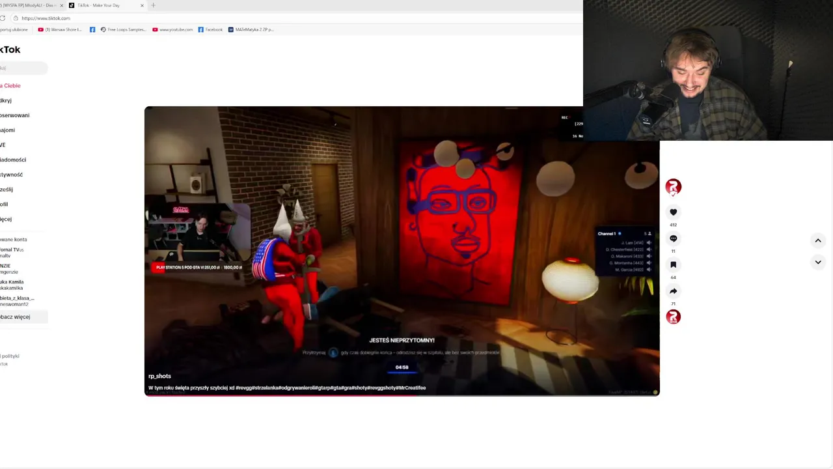Open a new browser tab with plus
This screenshot has width=833, height=469.
click(154, 5)
